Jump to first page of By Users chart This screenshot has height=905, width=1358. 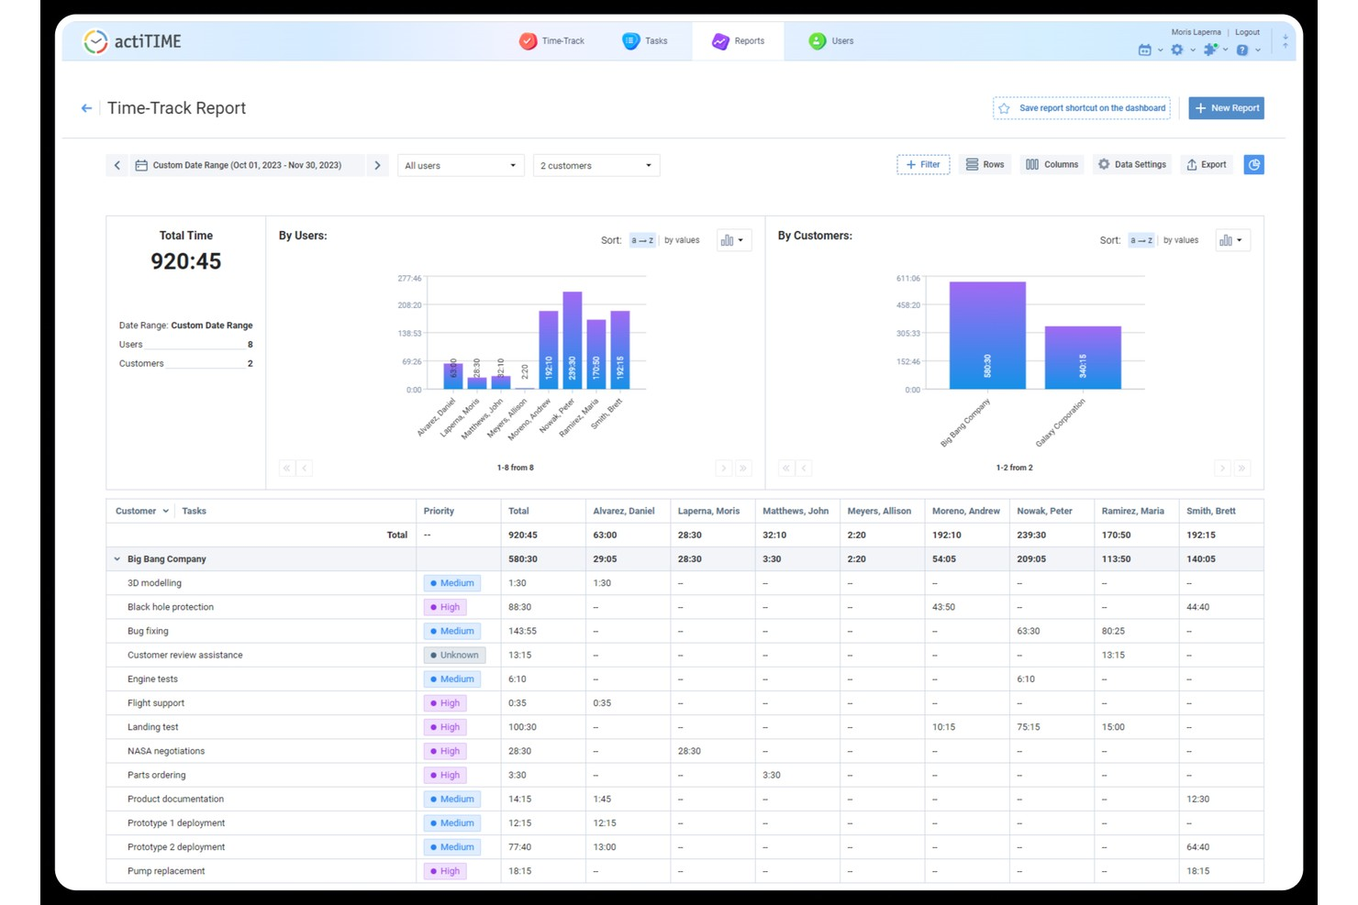pyautogui.click(x=287, y=468)
